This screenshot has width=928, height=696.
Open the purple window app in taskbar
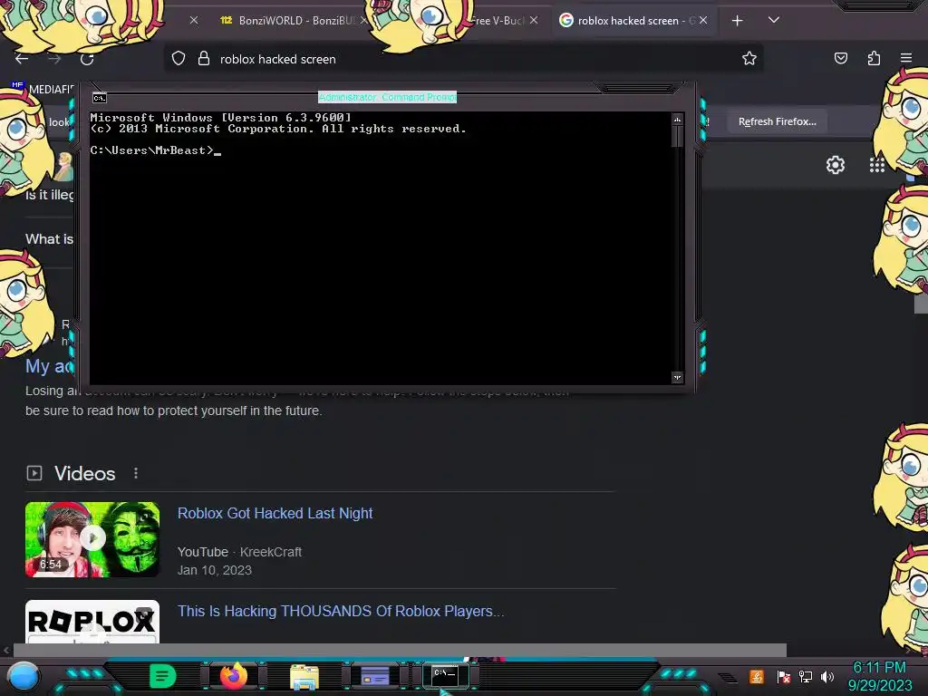point(375,676)
